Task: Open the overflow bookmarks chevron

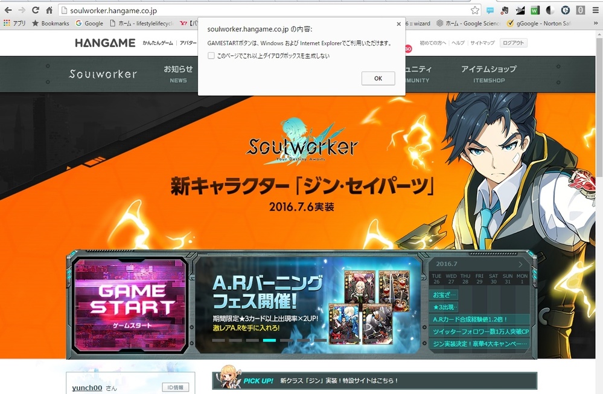Action: point(595,23)
